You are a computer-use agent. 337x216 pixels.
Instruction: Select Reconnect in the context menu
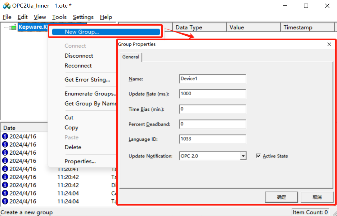78,66
